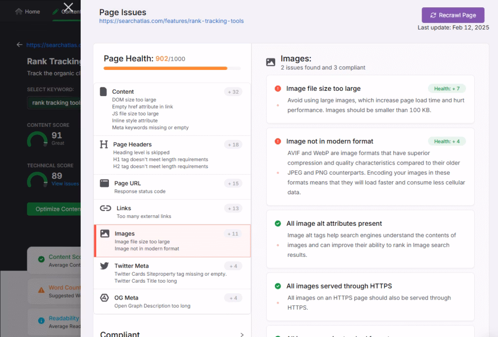Image resolution: width=498 pixels, height=337 pixels.
Task: Click the Health + 7 badge
Action: click(447, 88)
